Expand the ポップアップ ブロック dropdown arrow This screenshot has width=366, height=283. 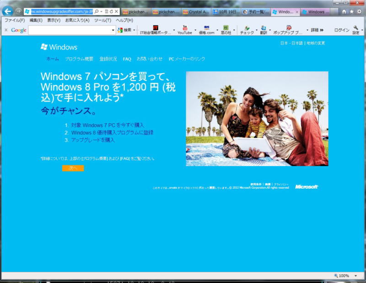click(x=307, y=30)
